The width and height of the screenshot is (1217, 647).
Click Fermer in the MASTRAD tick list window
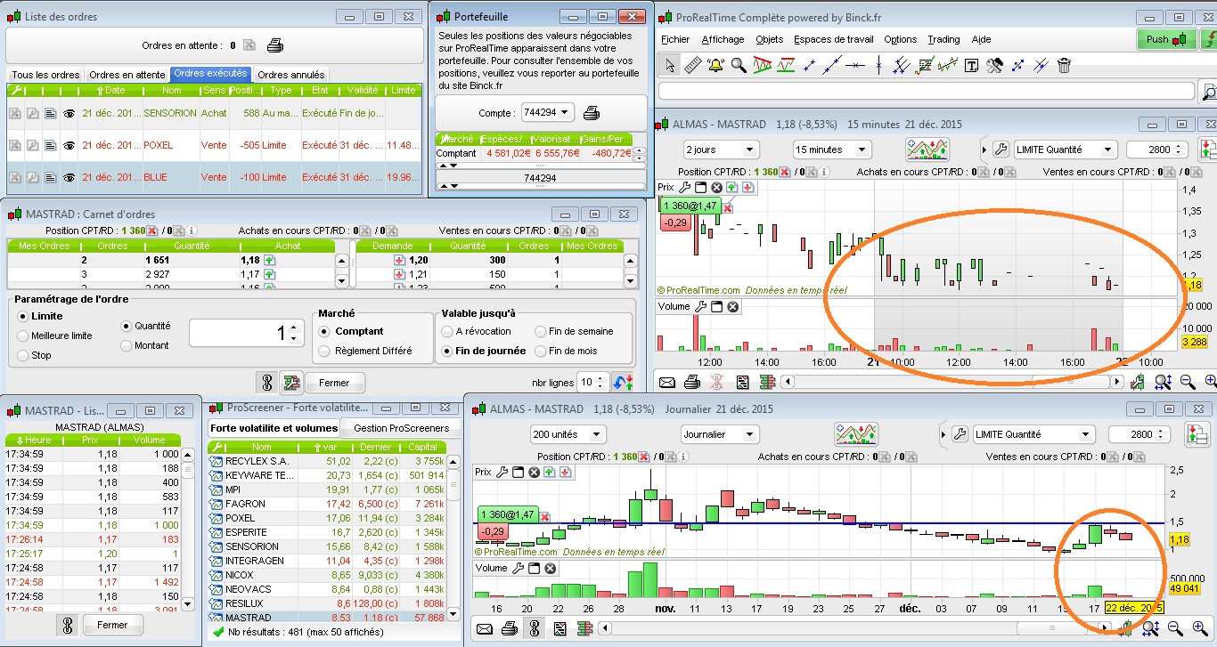point(112,625)
